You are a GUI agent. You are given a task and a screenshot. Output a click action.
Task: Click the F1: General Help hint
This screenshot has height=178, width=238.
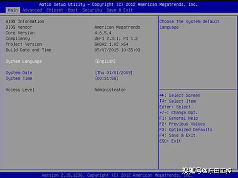tap(178, 118)
